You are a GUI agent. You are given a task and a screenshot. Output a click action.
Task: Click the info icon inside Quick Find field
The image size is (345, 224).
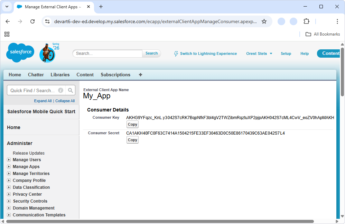click(60, 90)
